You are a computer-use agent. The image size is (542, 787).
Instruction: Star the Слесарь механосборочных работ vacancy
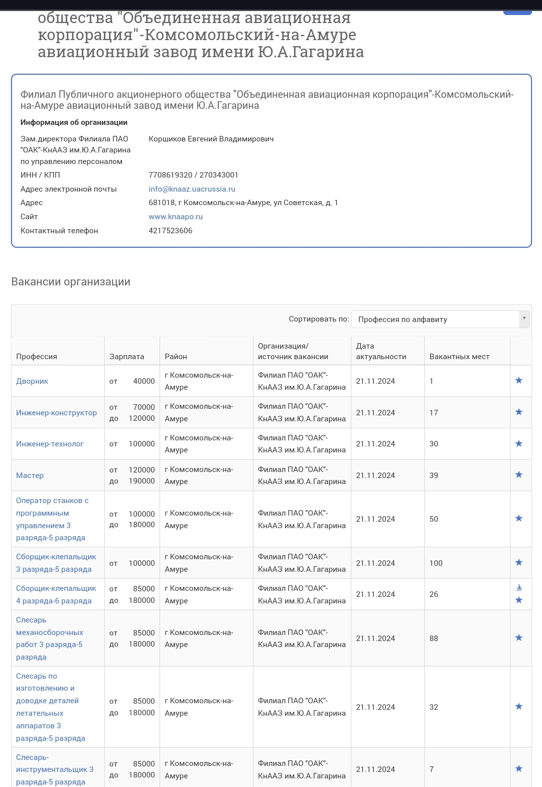click(519, 638)
